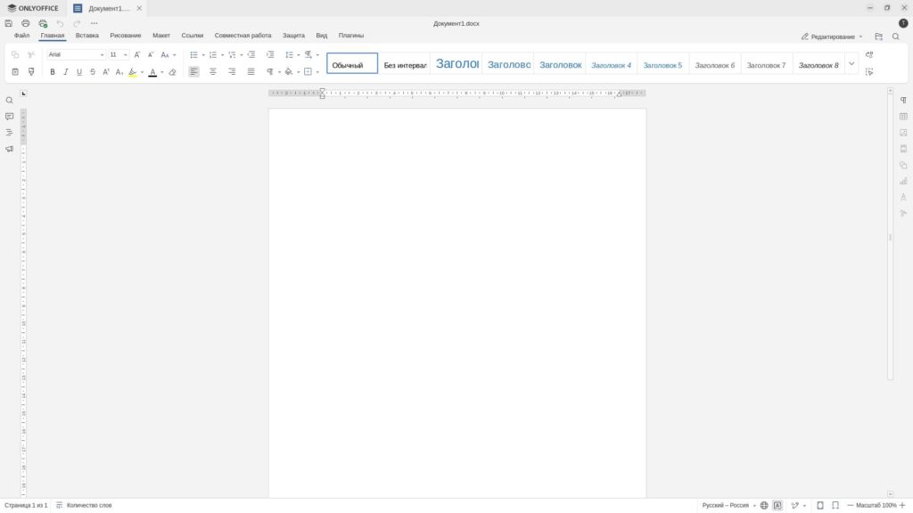Viewport: 913px width, 513px height.
Task: Toggle nonprinting characters display
Action: click(270, 72)
